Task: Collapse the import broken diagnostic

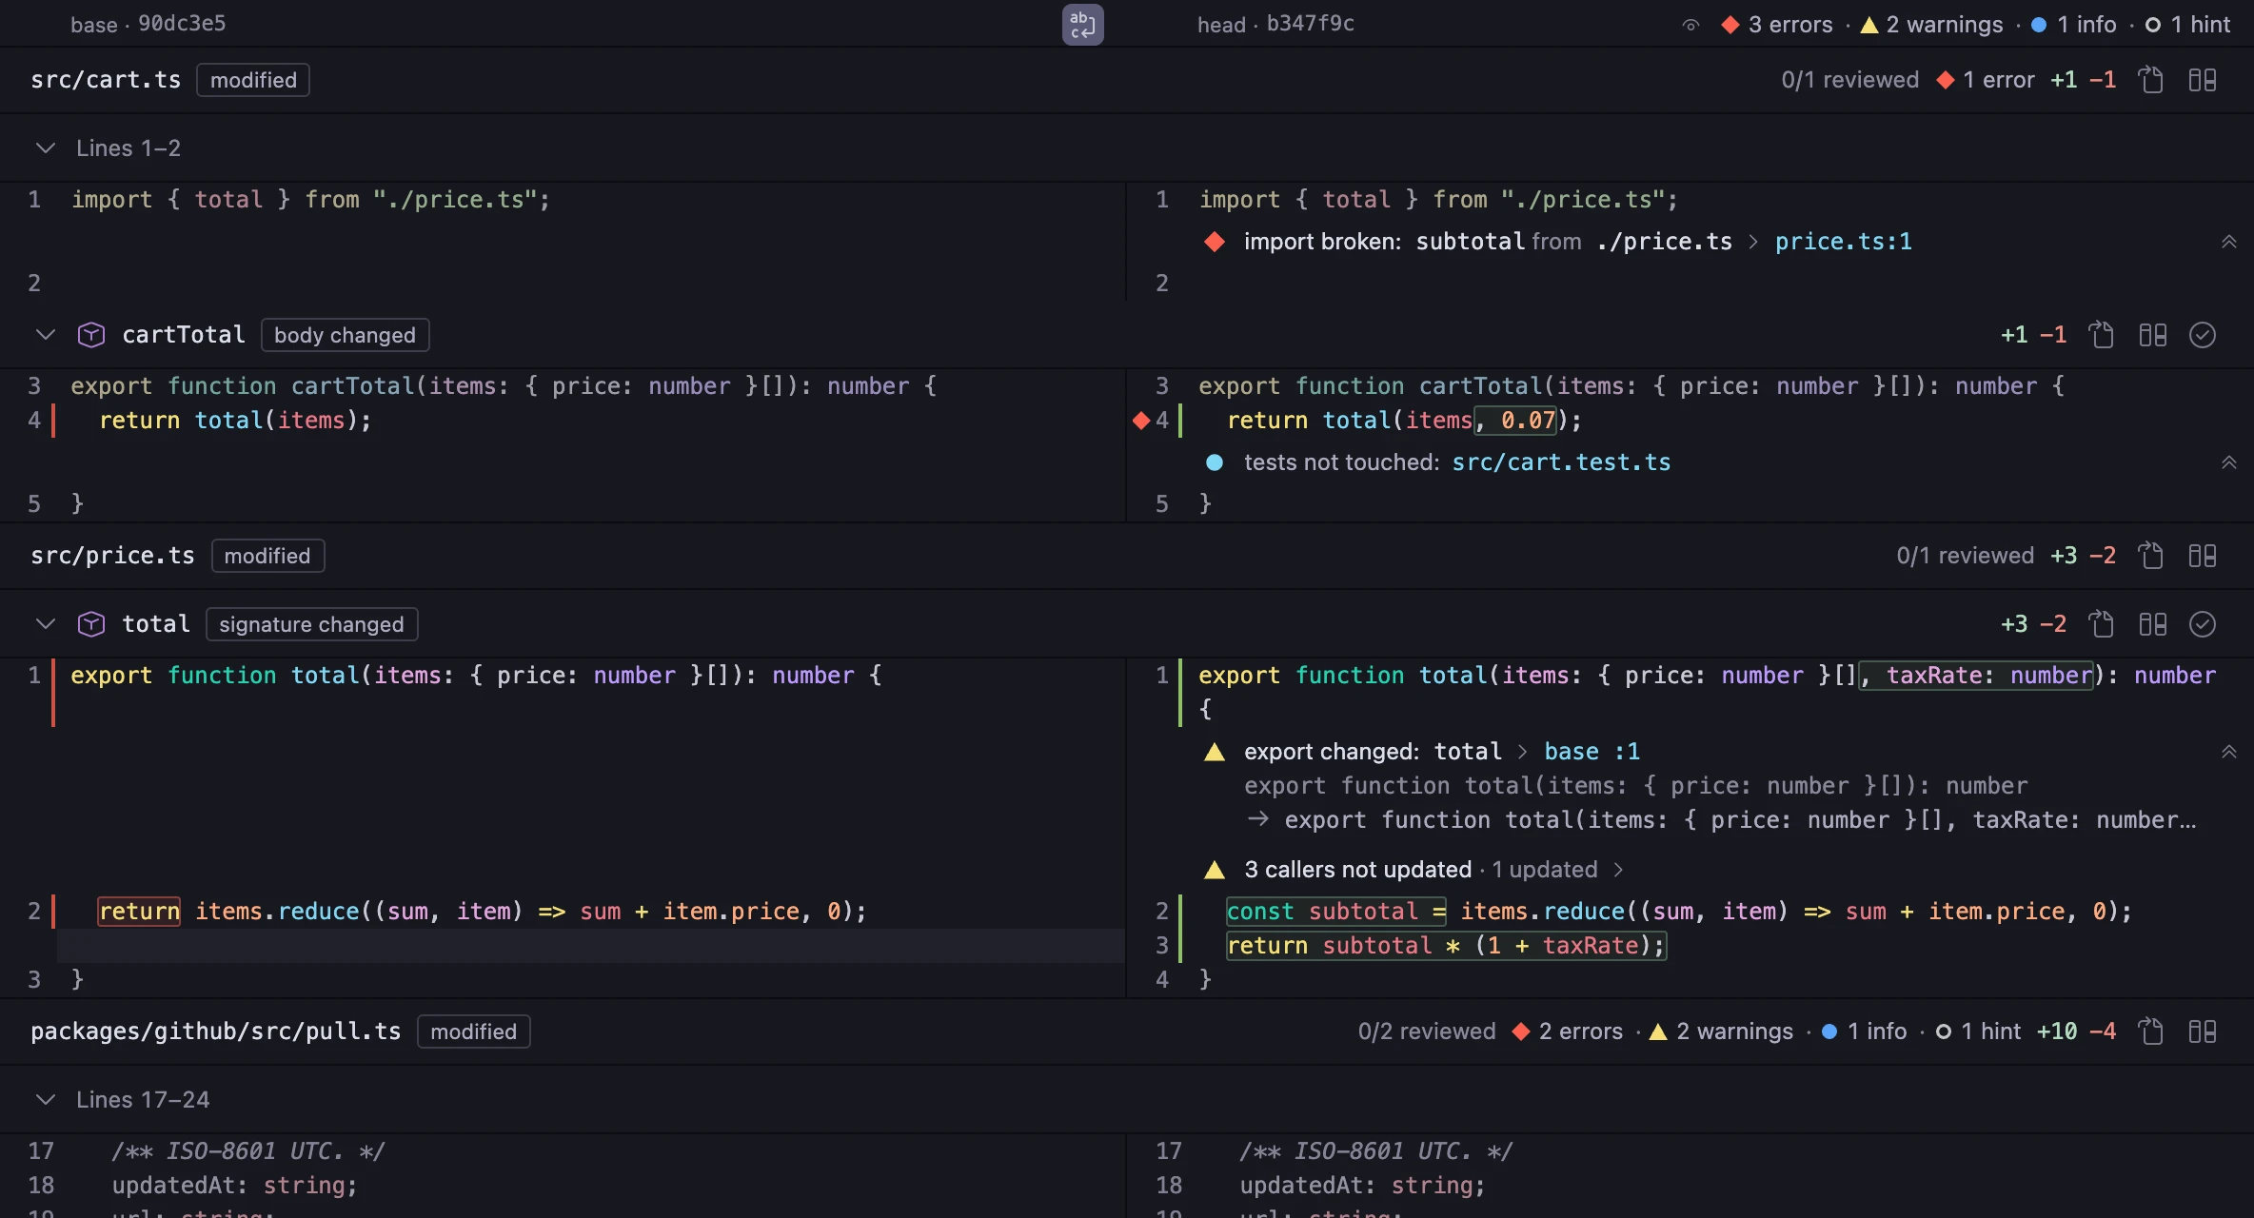Action: point(2228,242)
